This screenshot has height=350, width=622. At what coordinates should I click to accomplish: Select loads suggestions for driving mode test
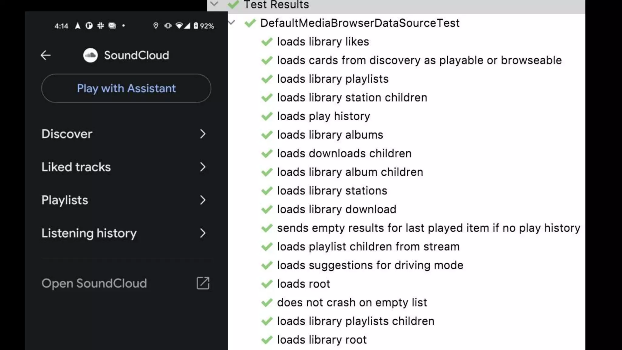pyautogui.click(x=370, y=265)
